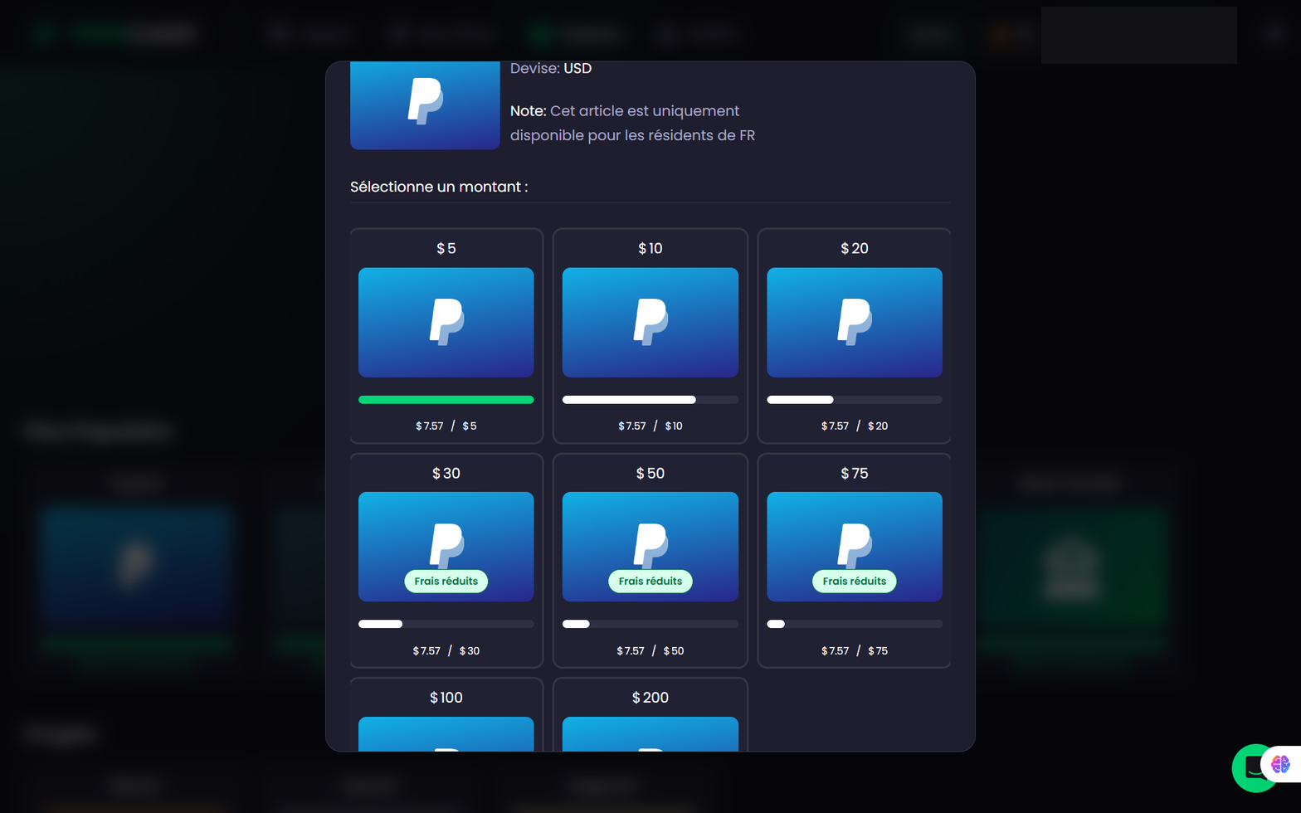Select the $20 PayPal card image

coord(854,322)
